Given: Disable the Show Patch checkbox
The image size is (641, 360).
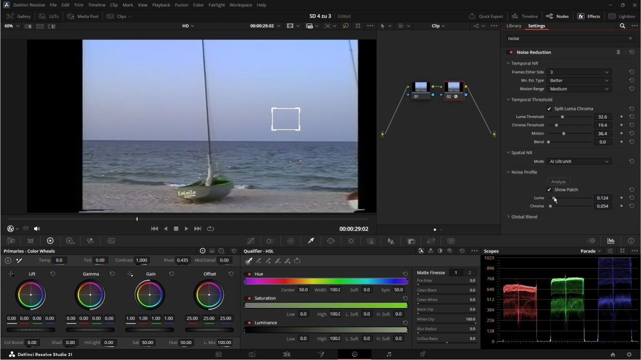Looking at the screenshot, I should click(x=549, y=189).
